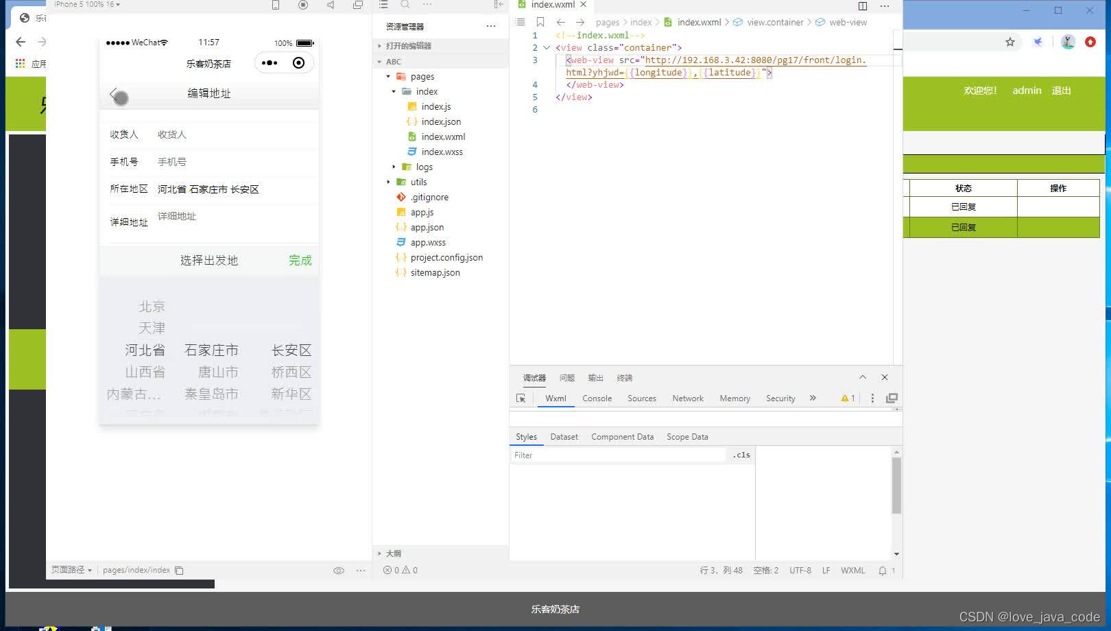Click the bookmark icon in editor breadcrumb bar
Viewport: 1111px width, 631px height.
540,23
